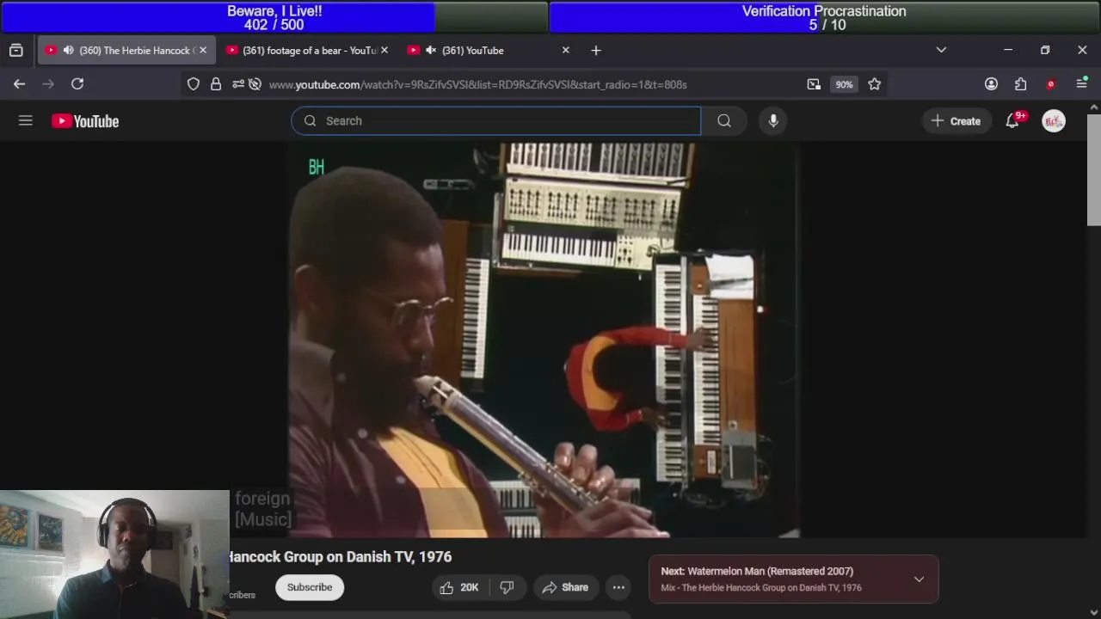Click the video player area

point(545,340)
